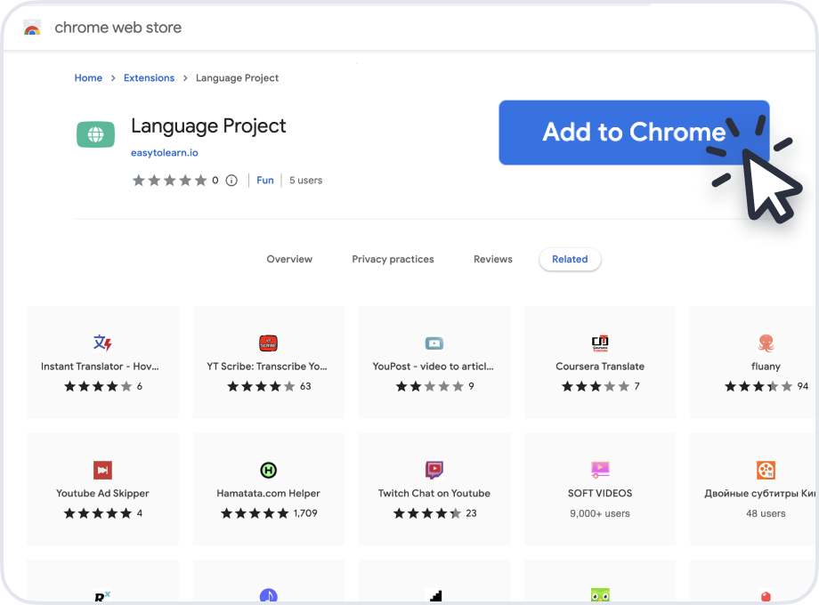Viewport: 819px width, 605px height.
Task: Open Youtube Ad Skipper title
Action: [x=102, y=493]
